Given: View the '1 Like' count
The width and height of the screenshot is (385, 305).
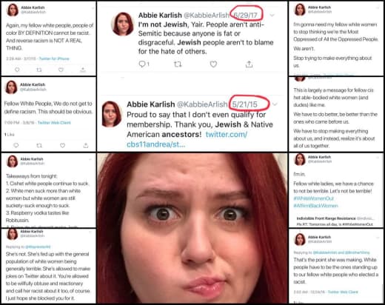Looking at the screenshot, I should pos(10,135).
